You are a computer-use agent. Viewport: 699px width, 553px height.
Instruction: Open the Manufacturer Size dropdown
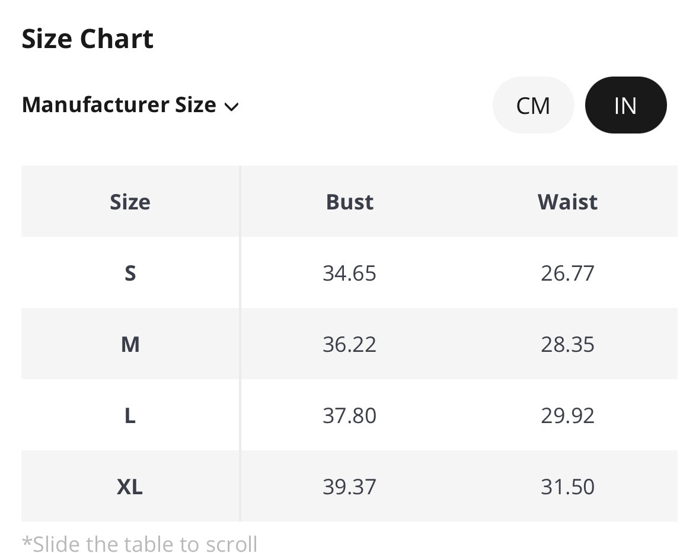tap(119, 105)
